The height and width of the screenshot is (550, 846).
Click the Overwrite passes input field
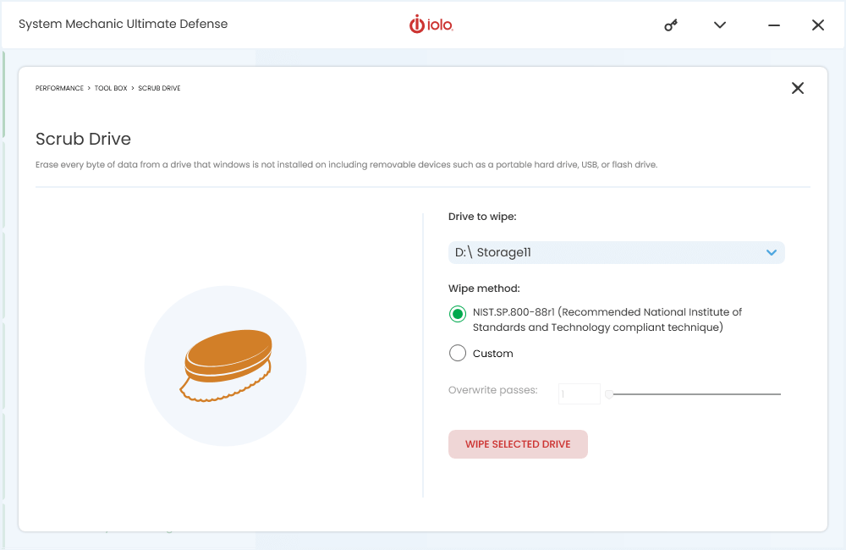[579, 393]
